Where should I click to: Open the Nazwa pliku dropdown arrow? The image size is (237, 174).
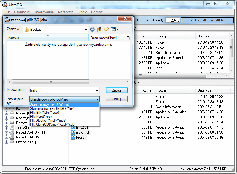pos(97,90)
